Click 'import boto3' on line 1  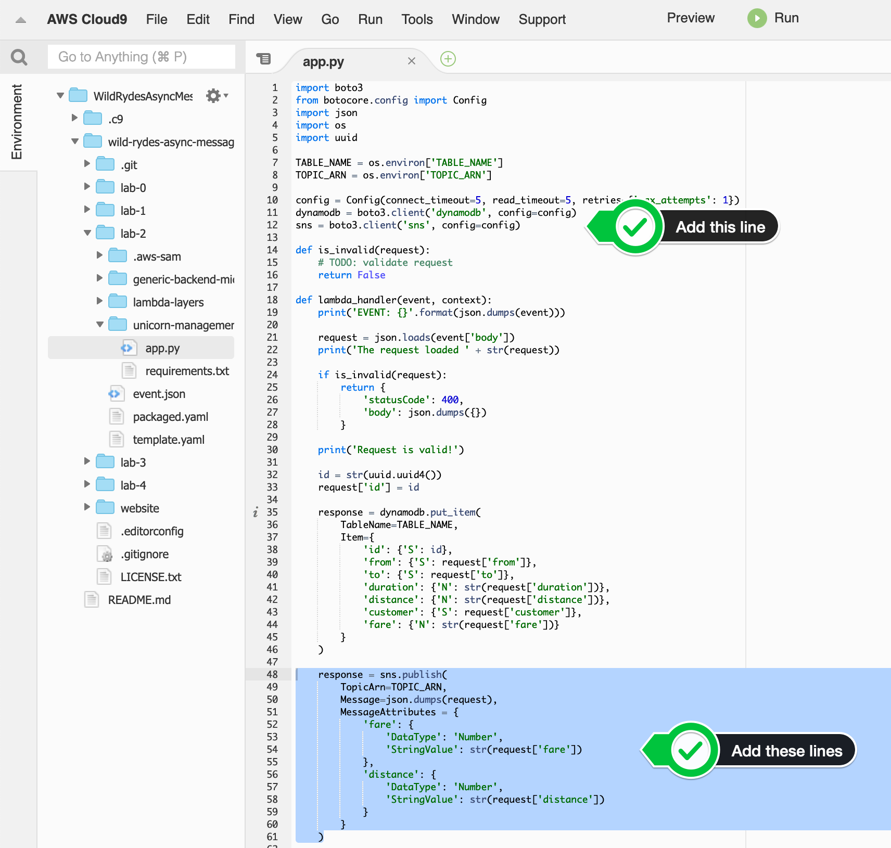point(329,88)
